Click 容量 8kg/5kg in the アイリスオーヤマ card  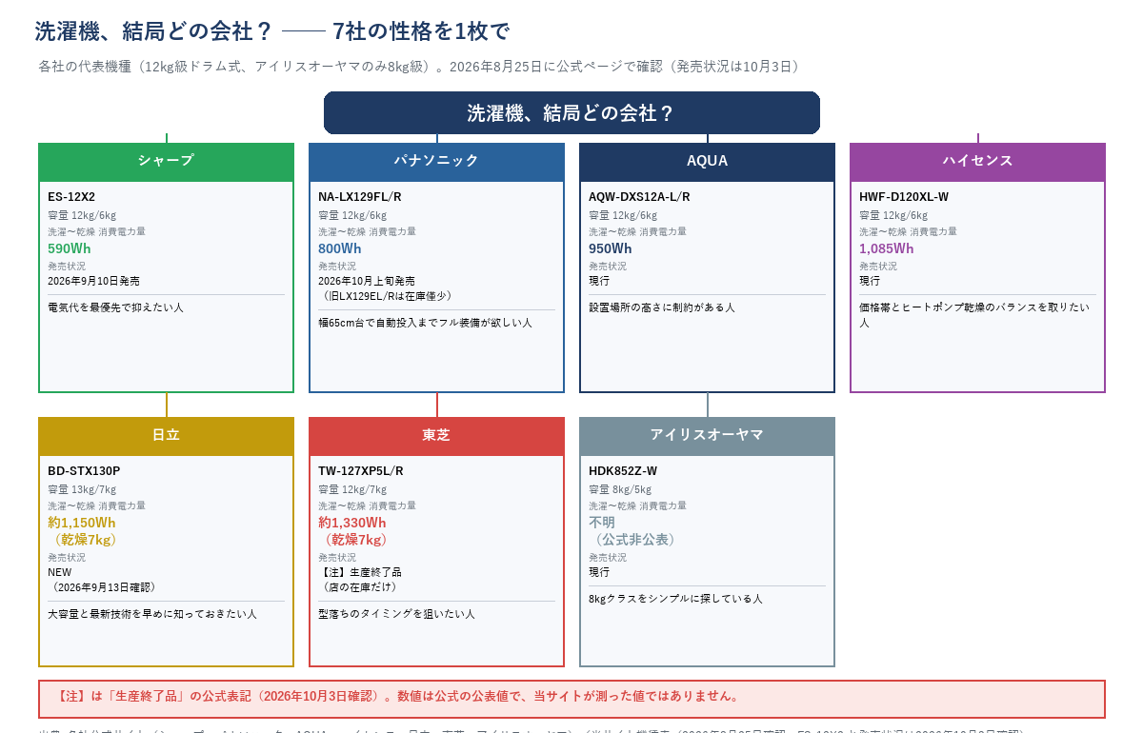click(622, 489)
